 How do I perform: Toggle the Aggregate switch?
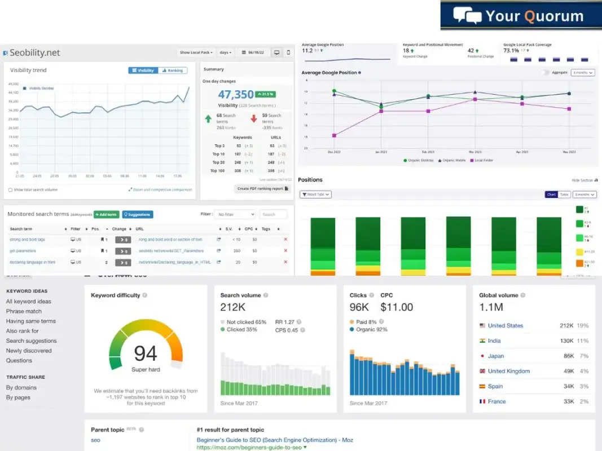point(544,73)
